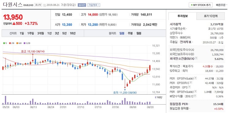This screenshot has width=228, height=113.
Task: Switch to the 투자정보 tab
Action: 183,16
